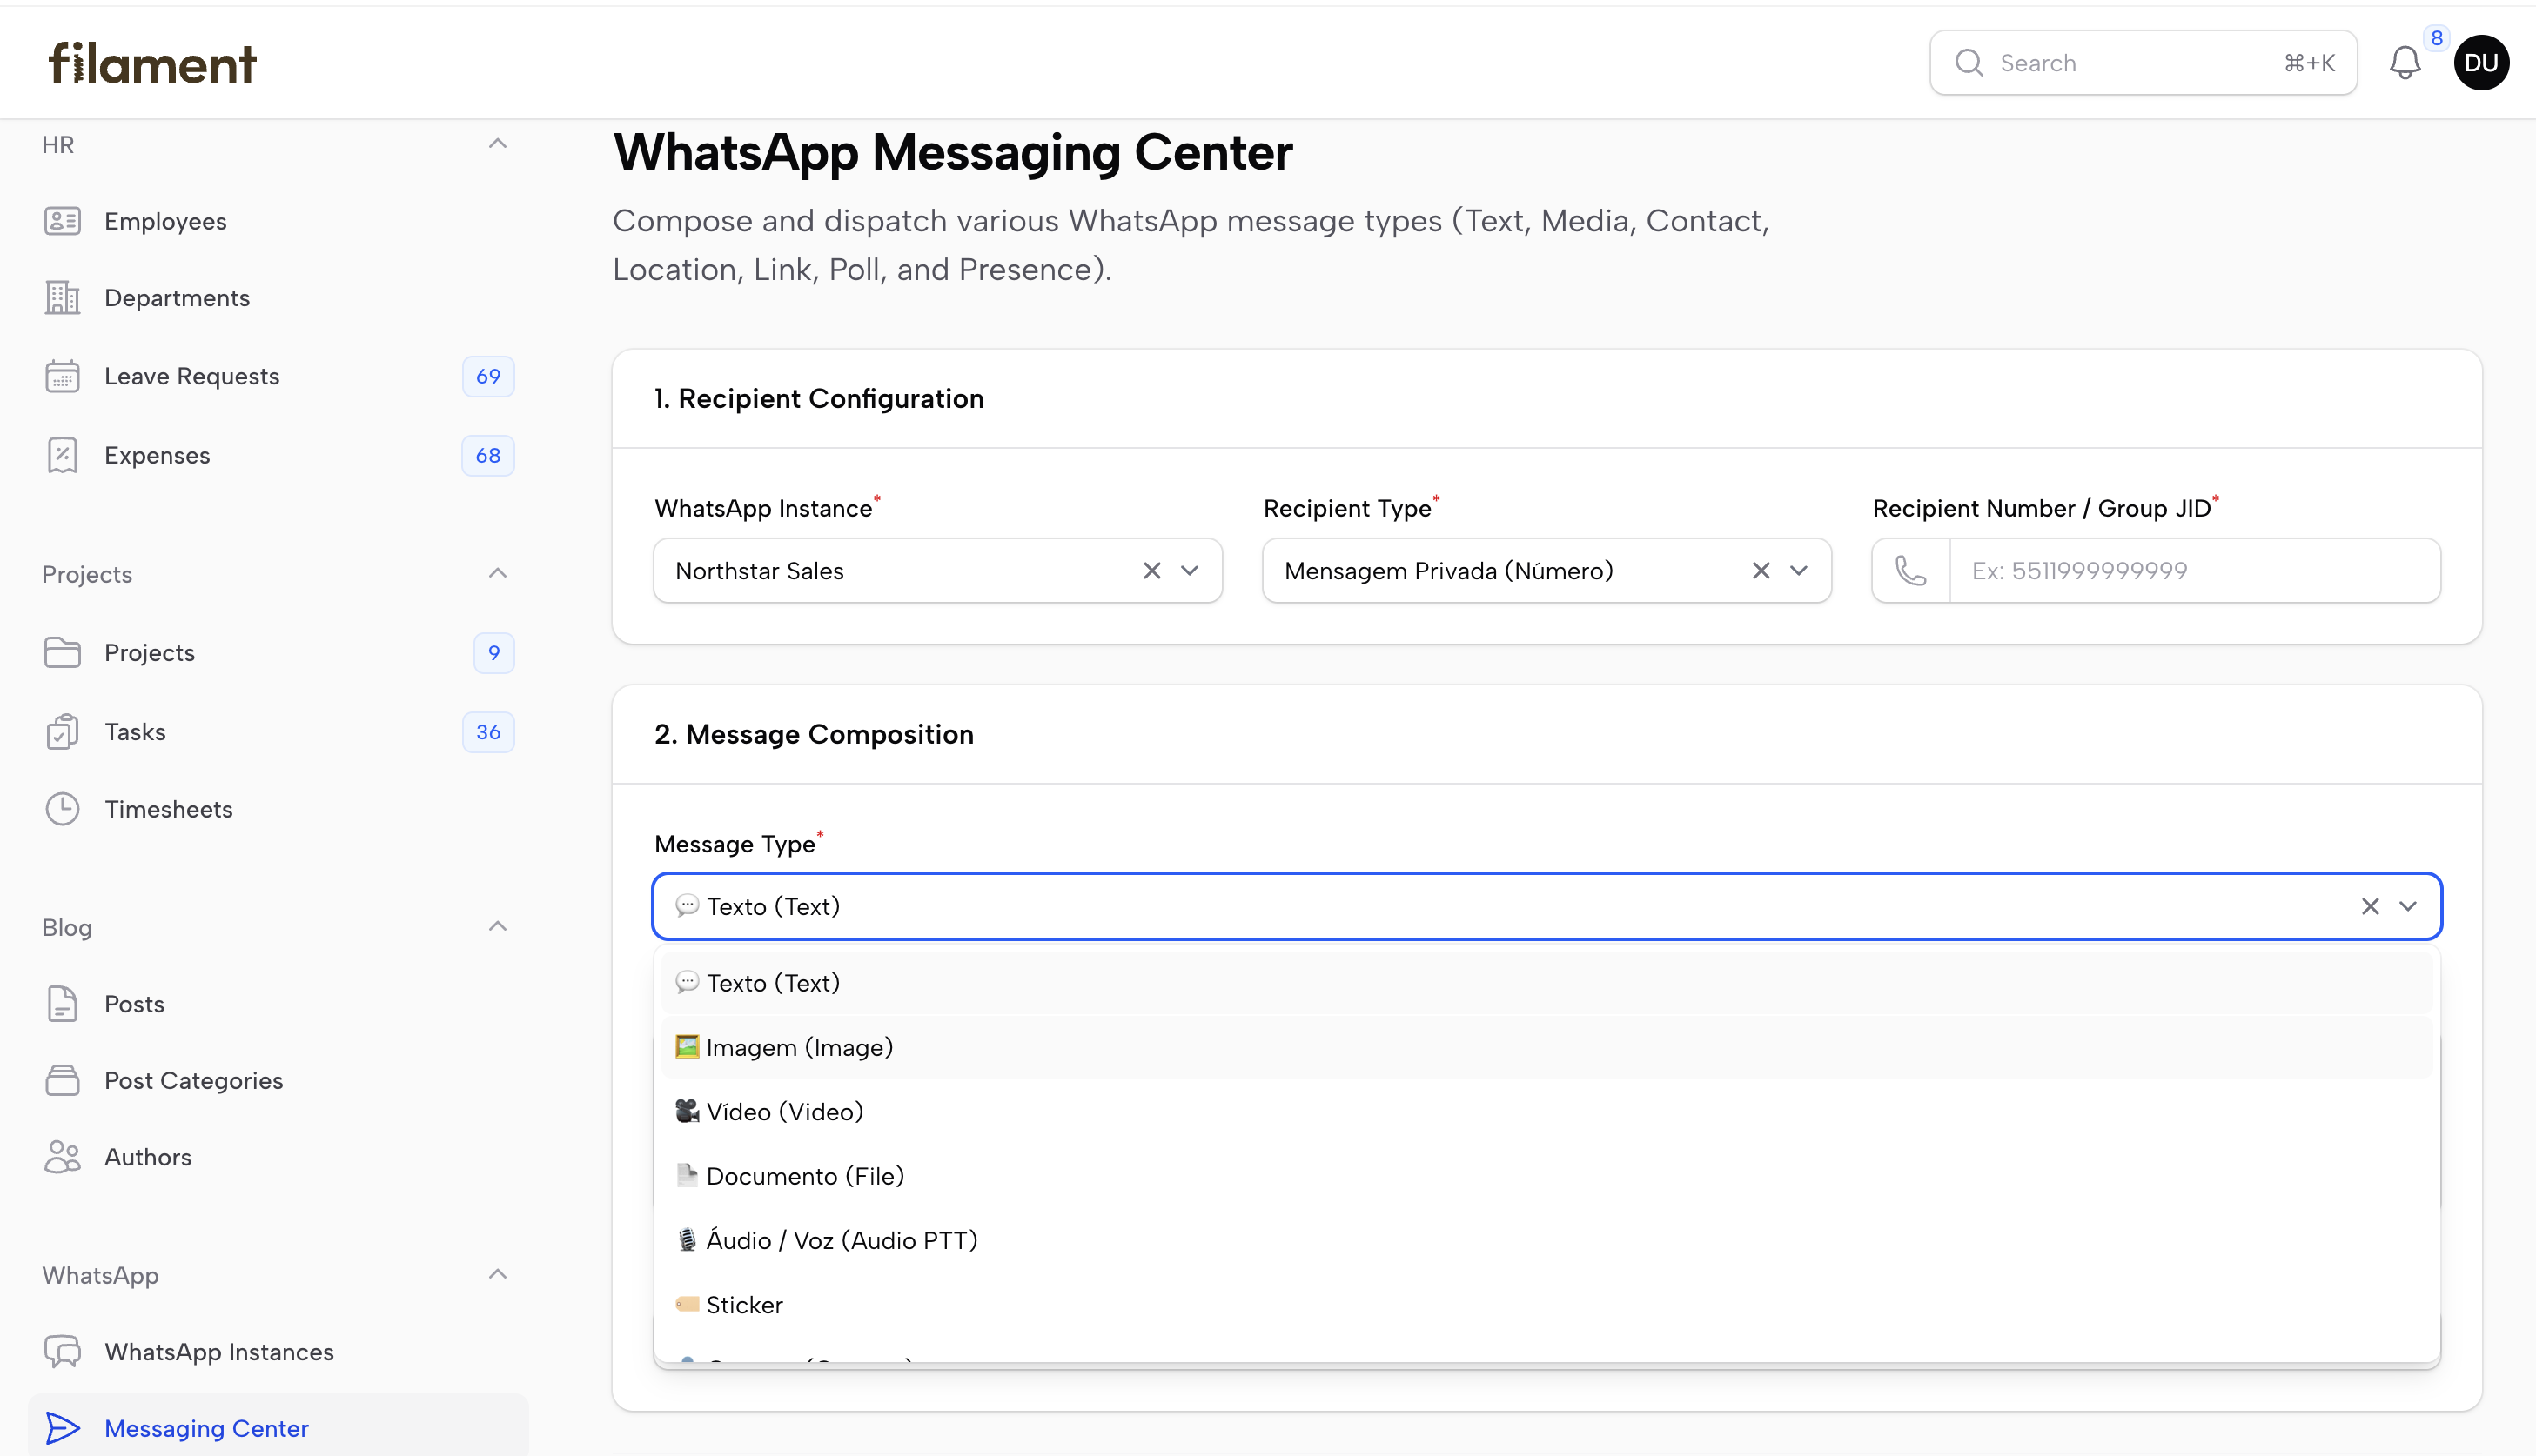The width and height of the screenshot is (2536, 1456).
Task: Open Tasks in the sidebar
Action: click(278, 731)
